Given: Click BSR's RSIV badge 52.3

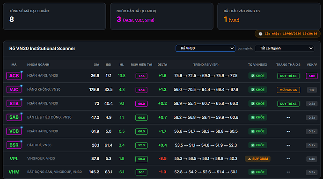Looking at the screenshot, I should (141, 145).
